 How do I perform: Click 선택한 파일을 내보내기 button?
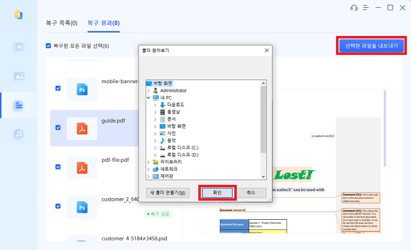tap(371, 46)
